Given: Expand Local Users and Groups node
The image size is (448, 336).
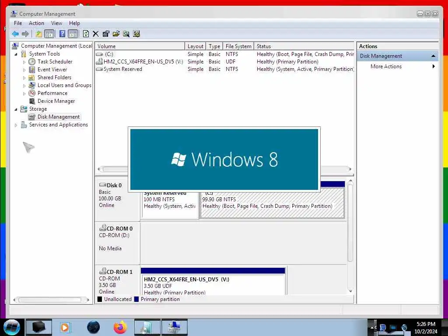Looking at the screenshot, I should coord(24,85).
